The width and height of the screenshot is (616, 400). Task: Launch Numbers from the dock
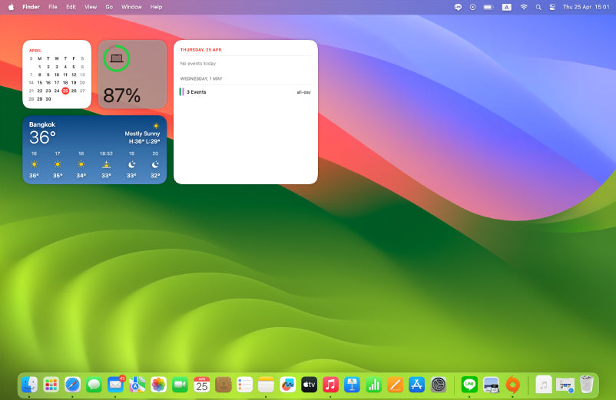pyautogui.click(x=373, y=385)
